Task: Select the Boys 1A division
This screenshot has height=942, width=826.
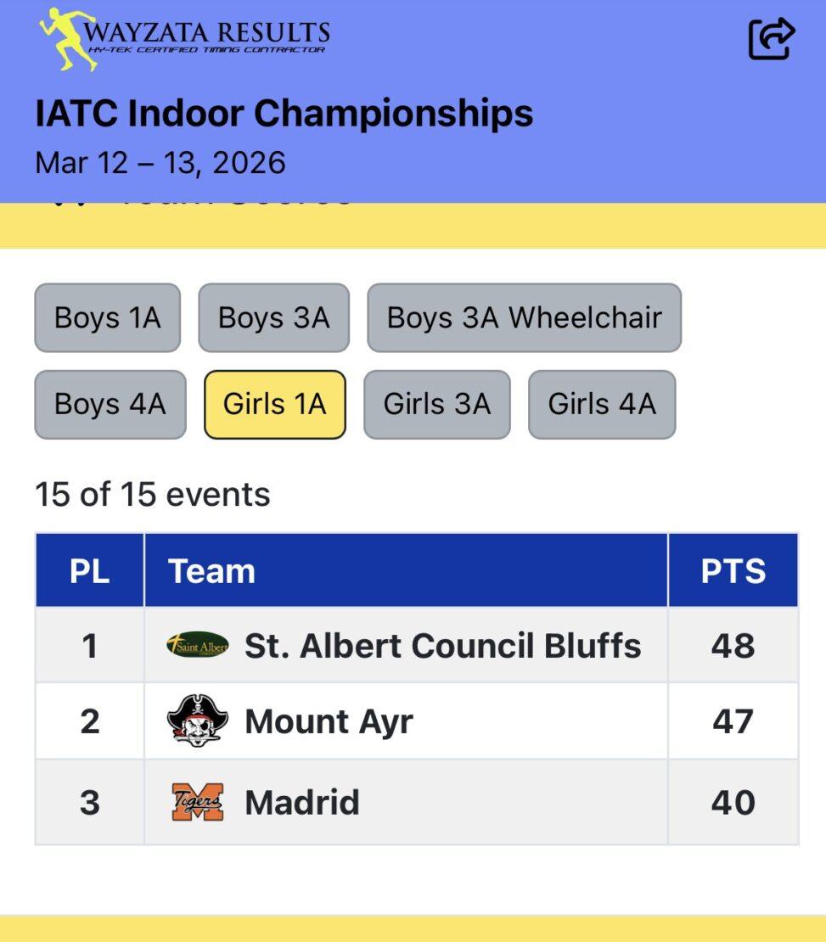Action: tap(107, 317)
